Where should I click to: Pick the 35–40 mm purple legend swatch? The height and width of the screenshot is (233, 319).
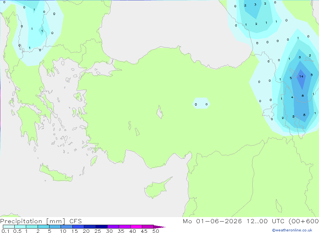[x=125, y=227]
